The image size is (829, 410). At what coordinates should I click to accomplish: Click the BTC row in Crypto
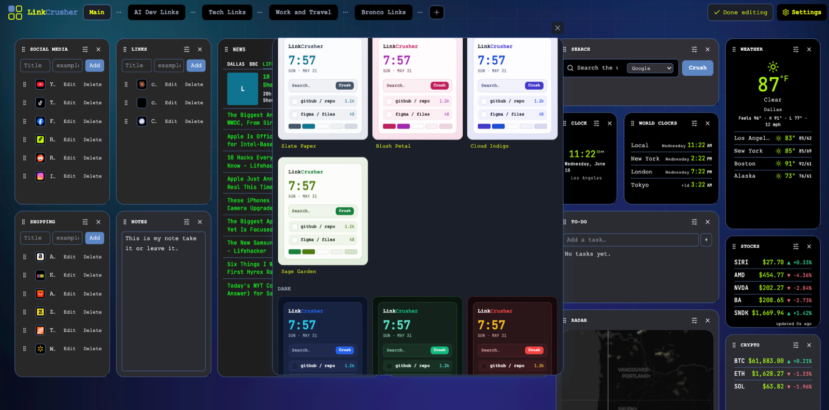point(773,361)
